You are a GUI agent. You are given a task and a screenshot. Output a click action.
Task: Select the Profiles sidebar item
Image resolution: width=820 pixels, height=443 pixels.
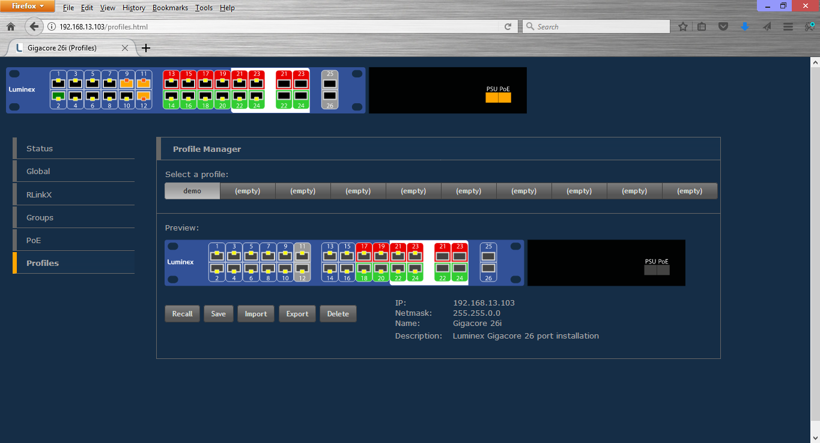pos(73,263)
